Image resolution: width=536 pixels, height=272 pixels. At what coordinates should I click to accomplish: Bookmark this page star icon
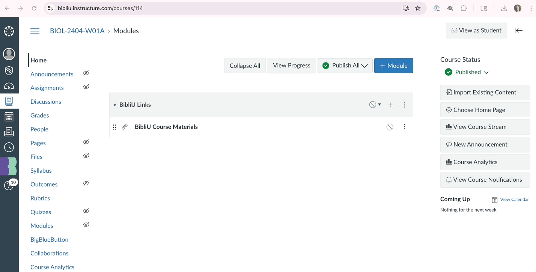418,8
